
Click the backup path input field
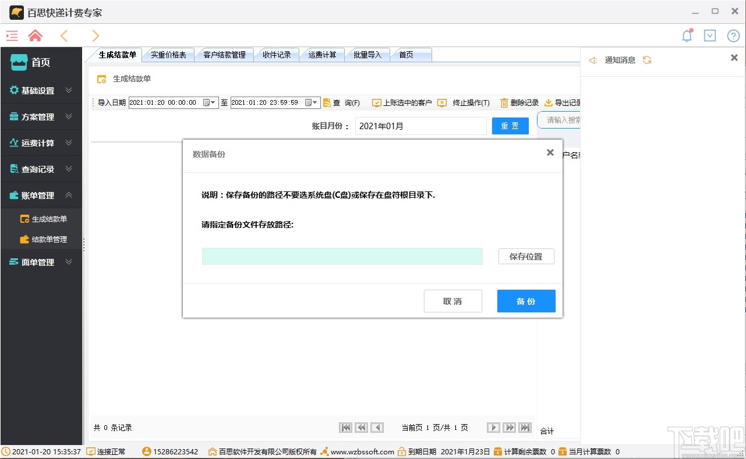342,256
